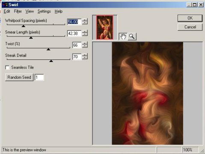The image size is (205, 154).
Task: Enable the Seamless Tile checkbox
Action: click(x=7, y=68)
